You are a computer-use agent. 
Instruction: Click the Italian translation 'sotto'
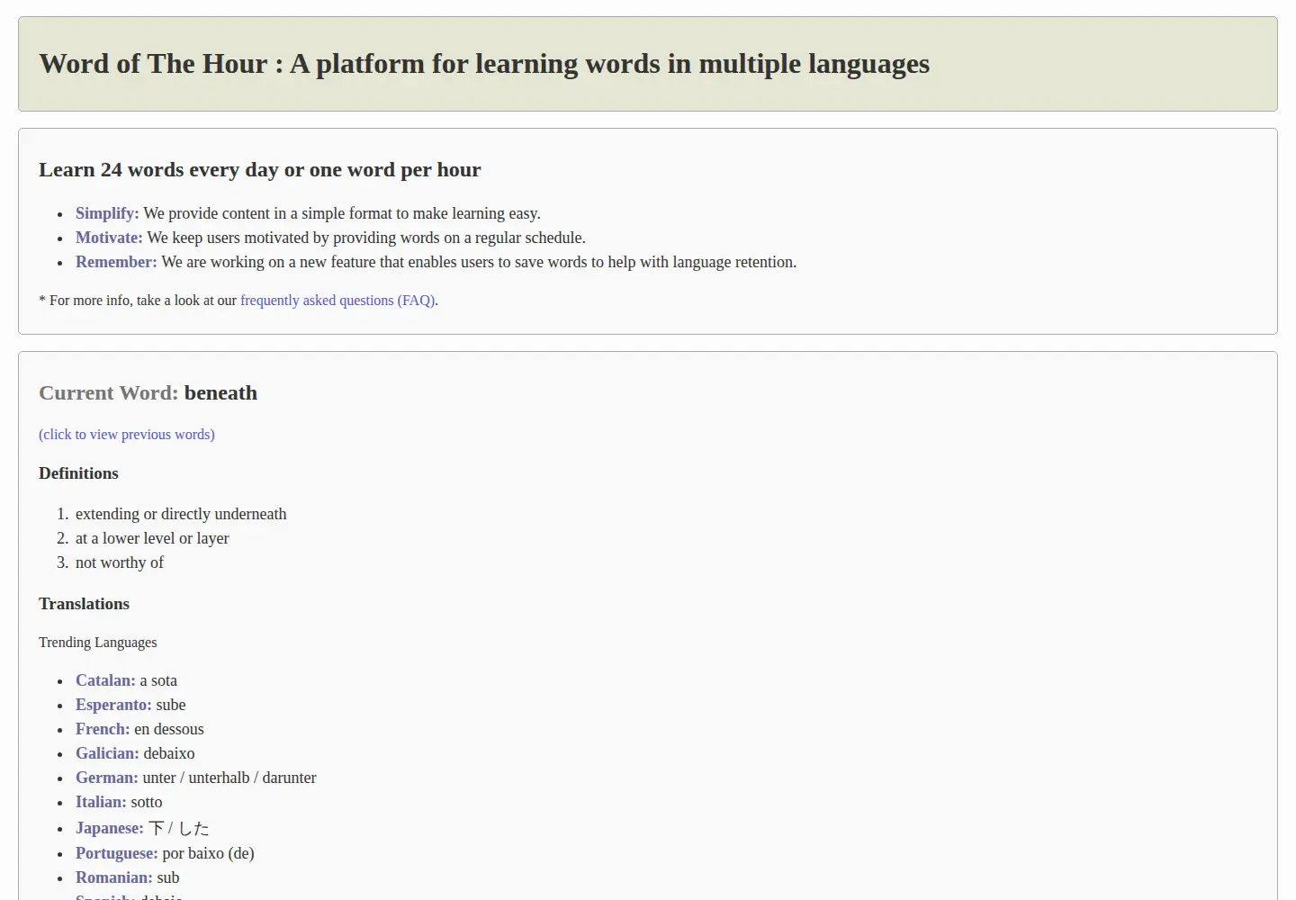(x=147, y=802)
